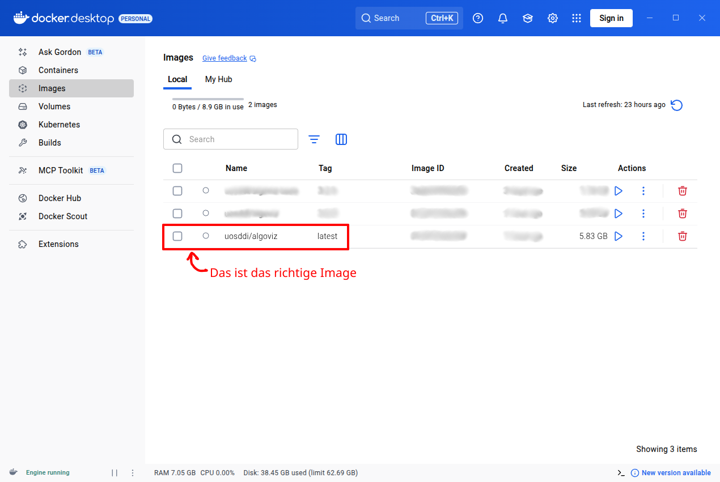Expand engine options menu in status bar

pyautogui.click(x=133, y=473)
